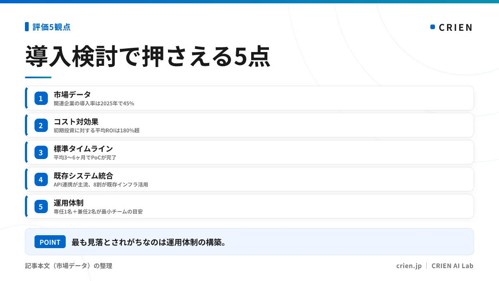Select the 市場データ card title
This screenshot has width=499, height=281.
[x=72, y=94]
